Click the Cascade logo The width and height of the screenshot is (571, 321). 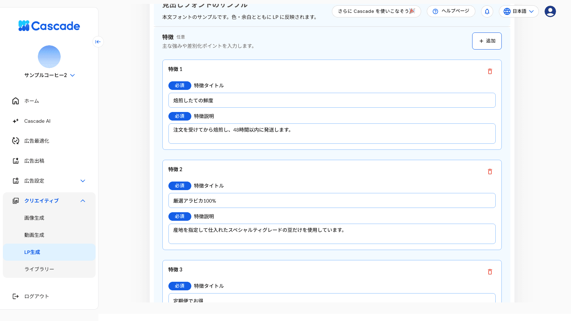pos(49,26)
